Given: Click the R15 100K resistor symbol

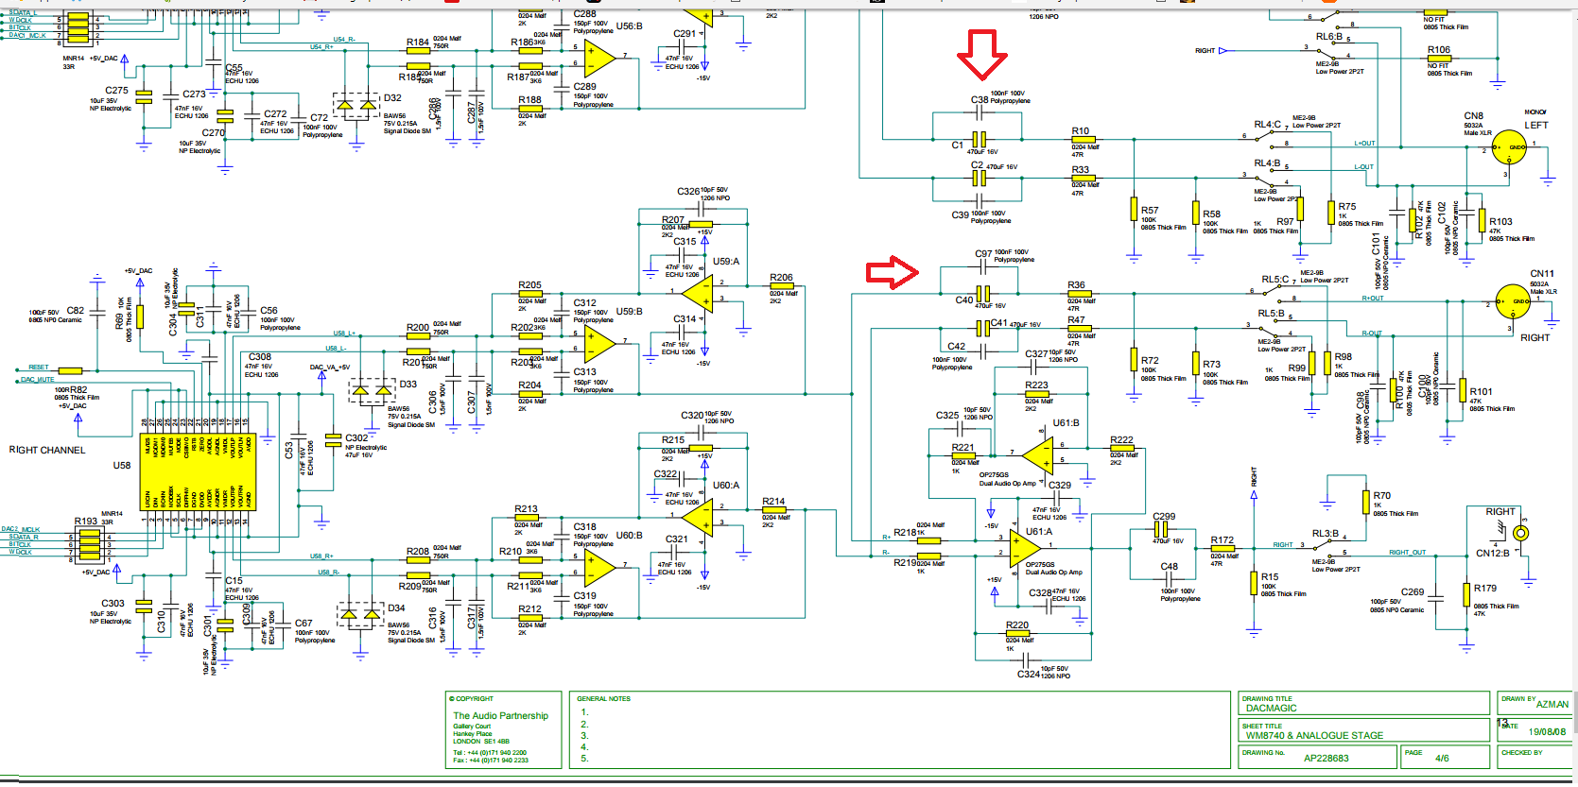Looking at the screenshot, I should [x=1254, y=583].
